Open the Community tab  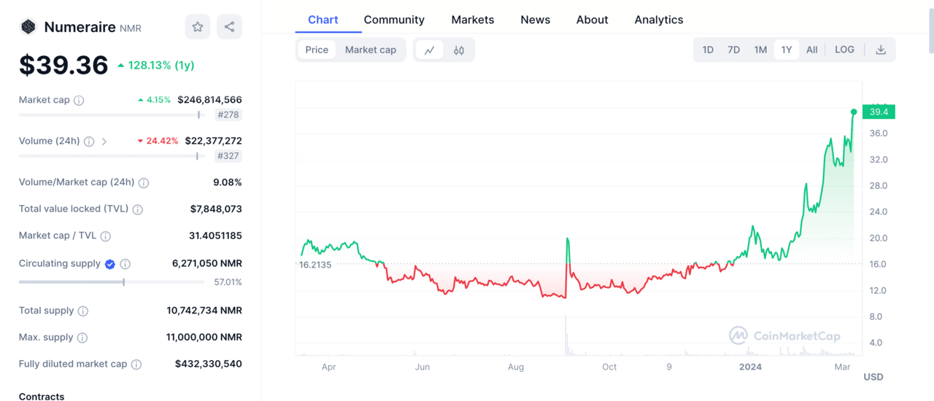tap(394, 20)
